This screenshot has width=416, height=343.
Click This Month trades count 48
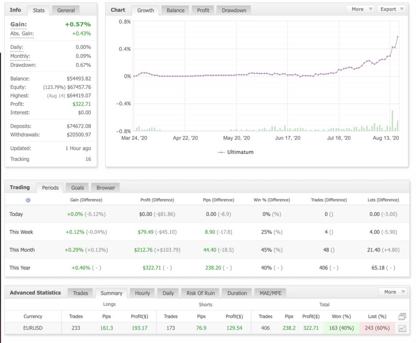pos(326,250)
